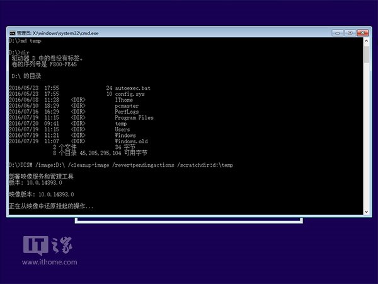378x284 pixels.
Task: Click the 'dir' command line
Action: (19, 52)
